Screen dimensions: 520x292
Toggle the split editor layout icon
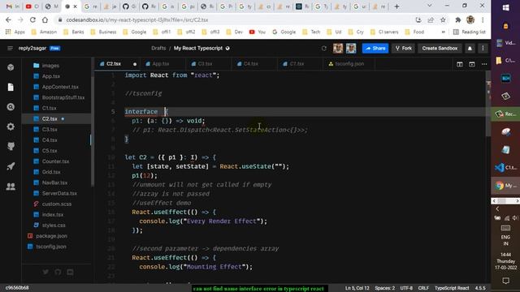[460, 64]
